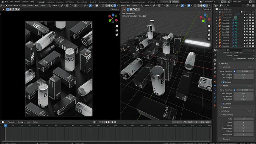This screenshot has width=256, height=144.
Task: Select the tweak select tool in left viewport
Action: click(x=4, y=9)
